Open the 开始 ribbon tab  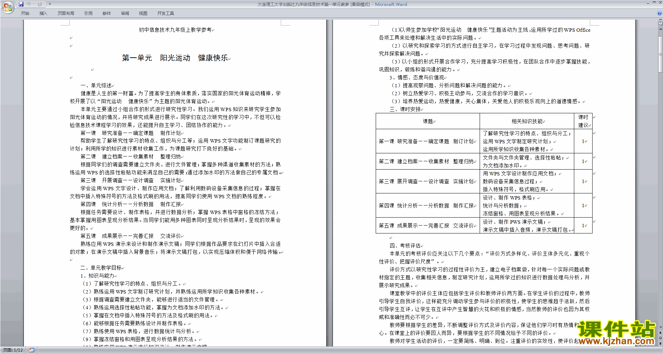(25, 13)
